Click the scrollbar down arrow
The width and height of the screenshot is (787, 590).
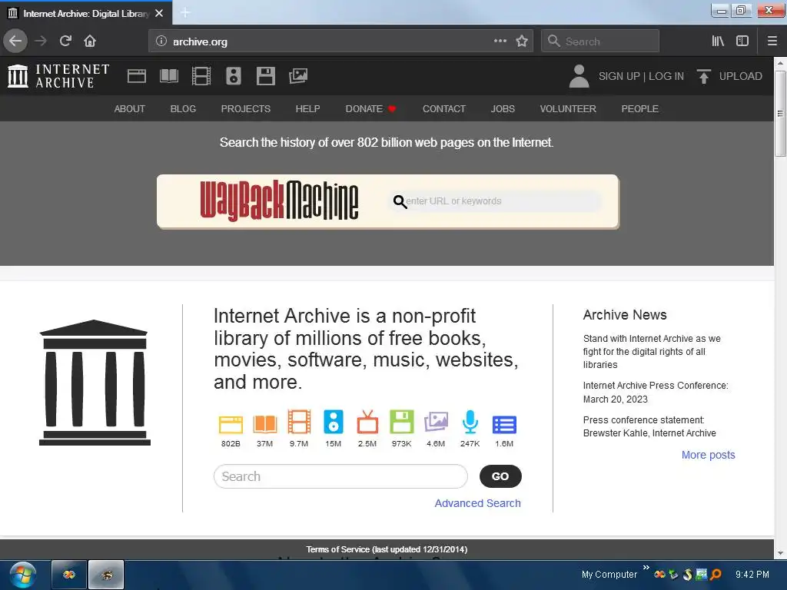(x=780, y=553)
